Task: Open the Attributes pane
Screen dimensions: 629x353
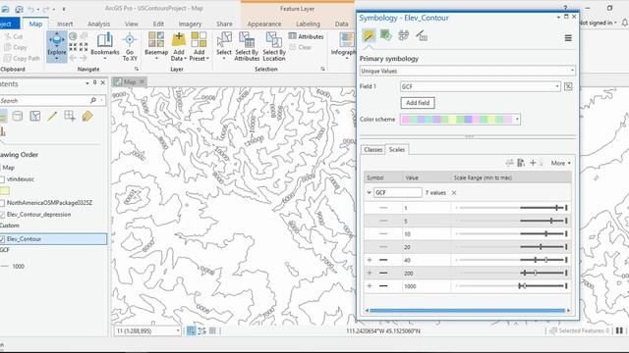Action: click(306, 36)
